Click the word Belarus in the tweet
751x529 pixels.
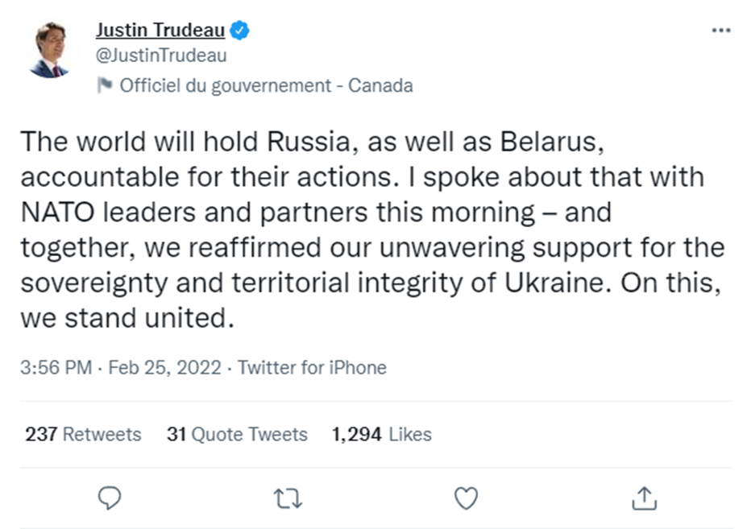[550, 142]
